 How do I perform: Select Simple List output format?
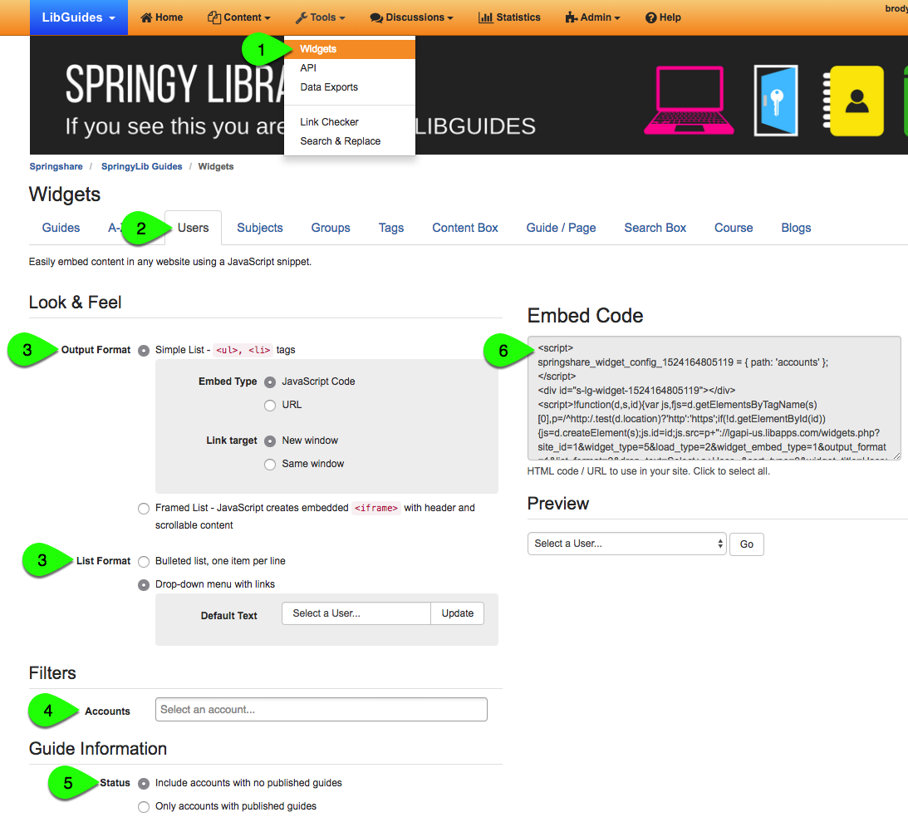(x=144, y=351)
